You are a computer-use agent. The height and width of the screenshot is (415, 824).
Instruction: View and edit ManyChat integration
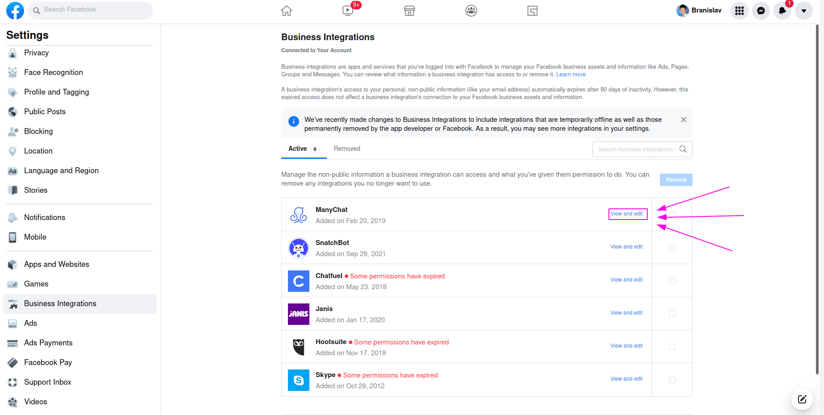click(627, 214)
